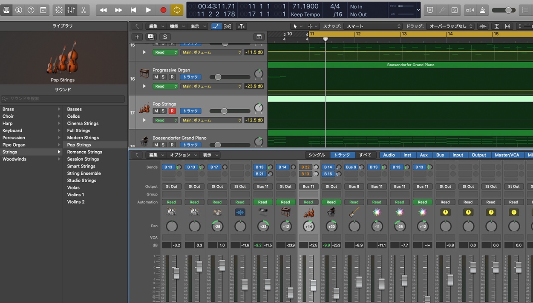This screenshot has width=533, height=303.
Task: Select the シングル mixer view tab
Action: pyautogui.click(x=317, y=155)
